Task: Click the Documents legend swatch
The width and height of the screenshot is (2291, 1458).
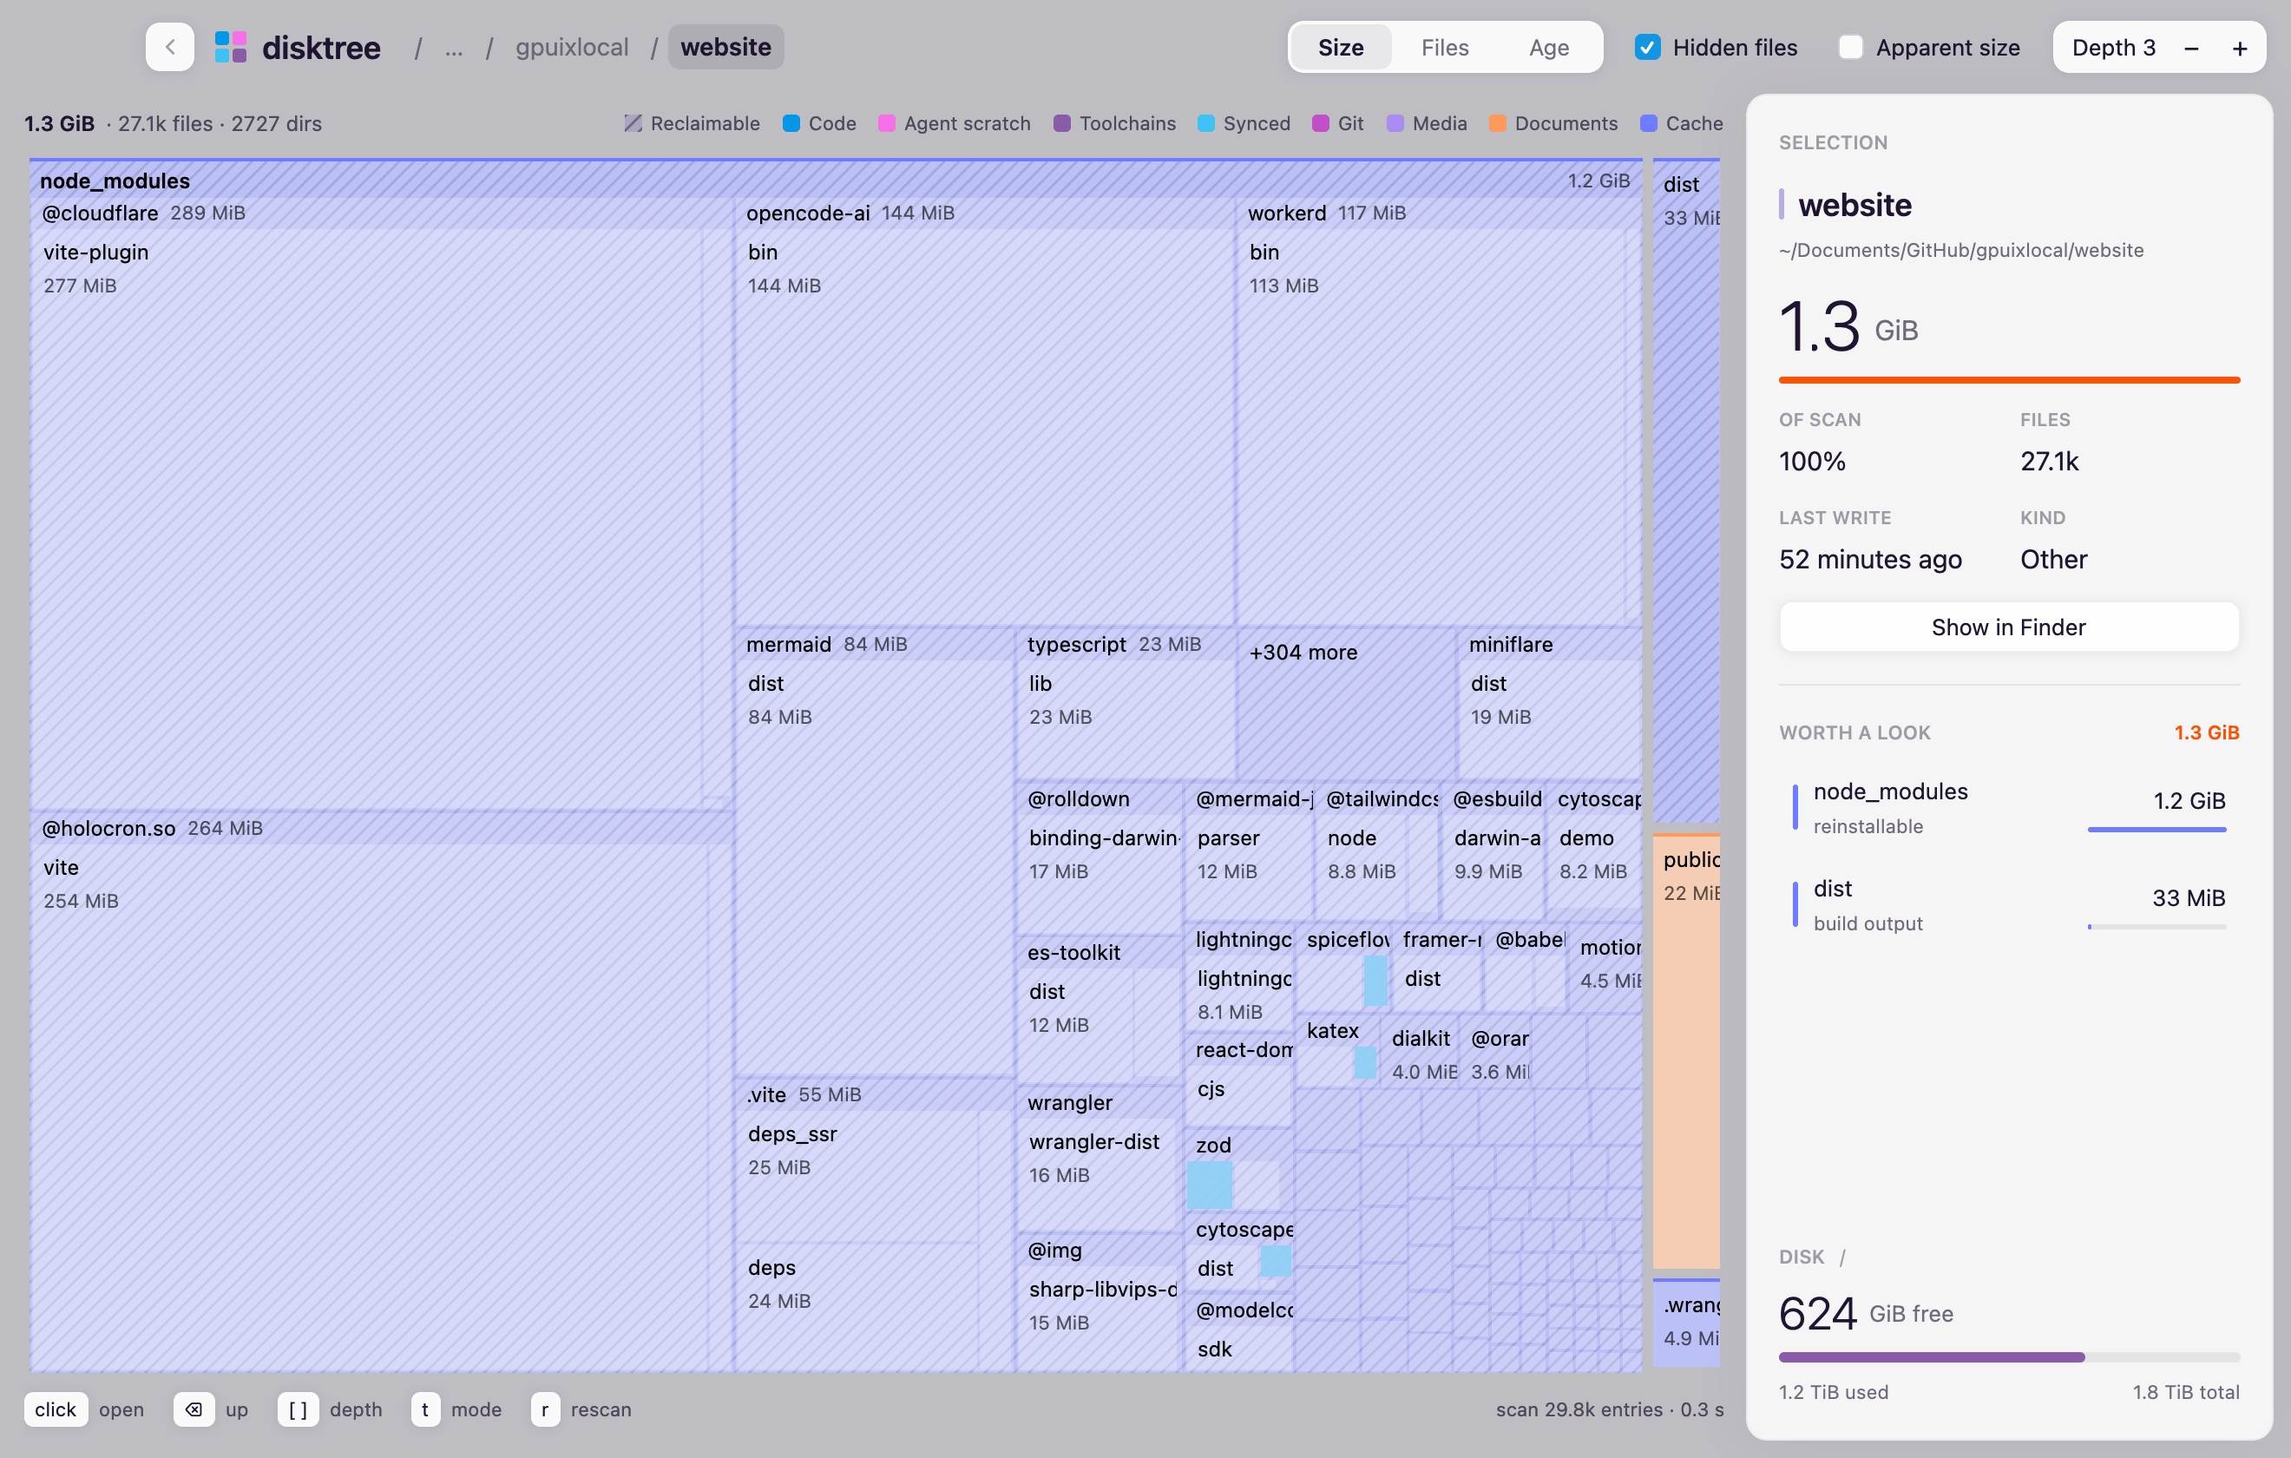Action: coord(1497,122)
